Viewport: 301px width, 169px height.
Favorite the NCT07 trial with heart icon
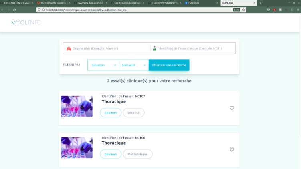click(x=232, y=108)
